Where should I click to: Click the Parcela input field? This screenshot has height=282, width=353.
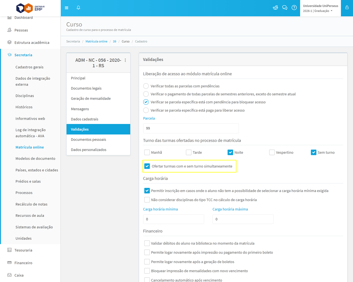point(191,128)
